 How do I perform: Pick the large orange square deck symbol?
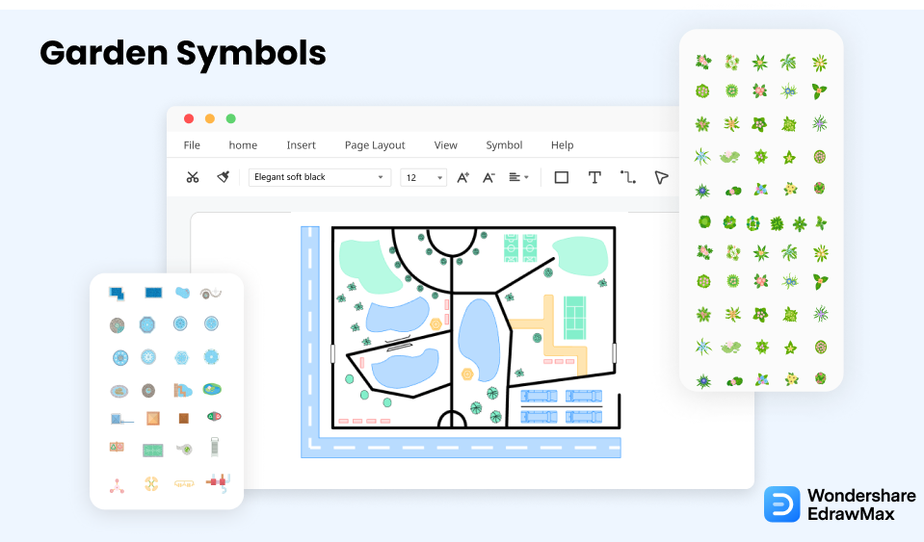tap(153, 418)
